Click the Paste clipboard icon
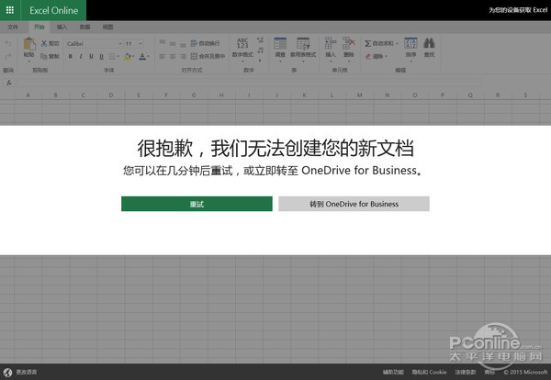Image resolution: width=551 pixels, height=380 pixels. point(29,44)
